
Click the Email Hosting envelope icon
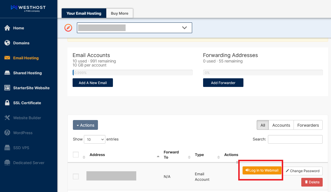7,58
